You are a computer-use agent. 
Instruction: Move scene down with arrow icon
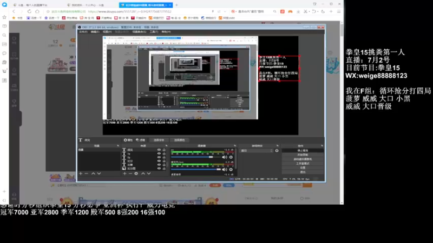pos(99,173)
